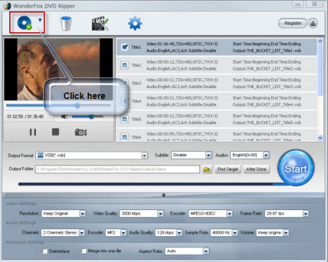Collapse the settings panel with the divider arrow
Viewport: 328px width, 262px height.
pos(164,195)
